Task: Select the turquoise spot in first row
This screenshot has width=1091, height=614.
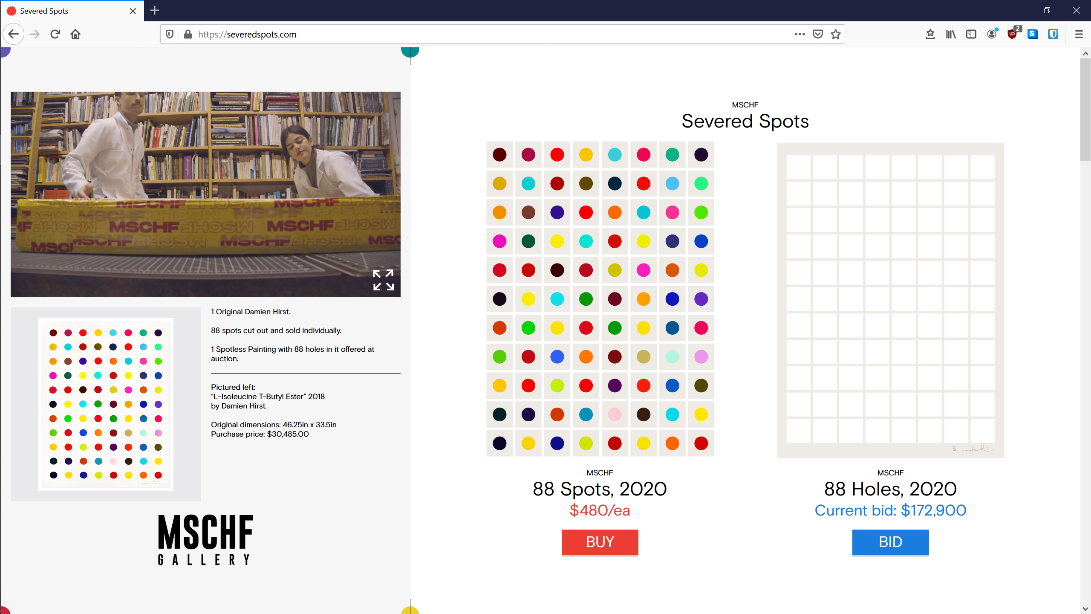Action: tap(615, 155)
